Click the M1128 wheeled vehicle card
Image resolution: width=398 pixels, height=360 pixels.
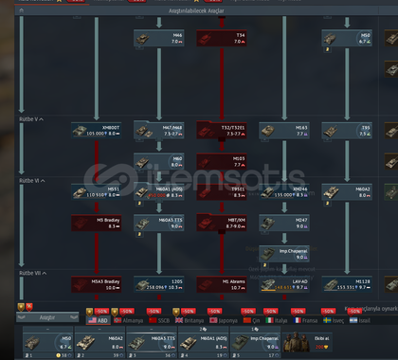click(347, 284)
